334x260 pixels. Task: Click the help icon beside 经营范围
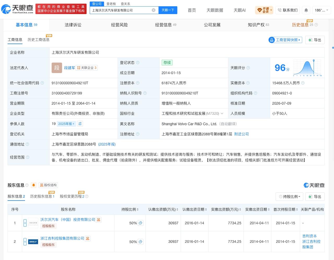(x=27, y=157)
